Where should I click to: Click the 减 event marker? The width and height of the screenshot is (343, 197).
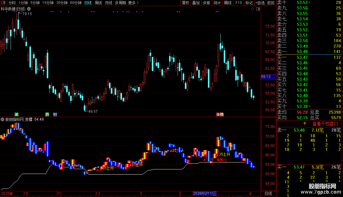click(16, 115)
